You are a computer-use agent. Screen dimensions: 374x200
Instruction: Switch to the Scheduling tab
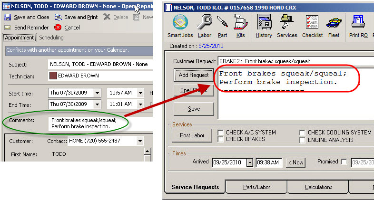point(51,38)
